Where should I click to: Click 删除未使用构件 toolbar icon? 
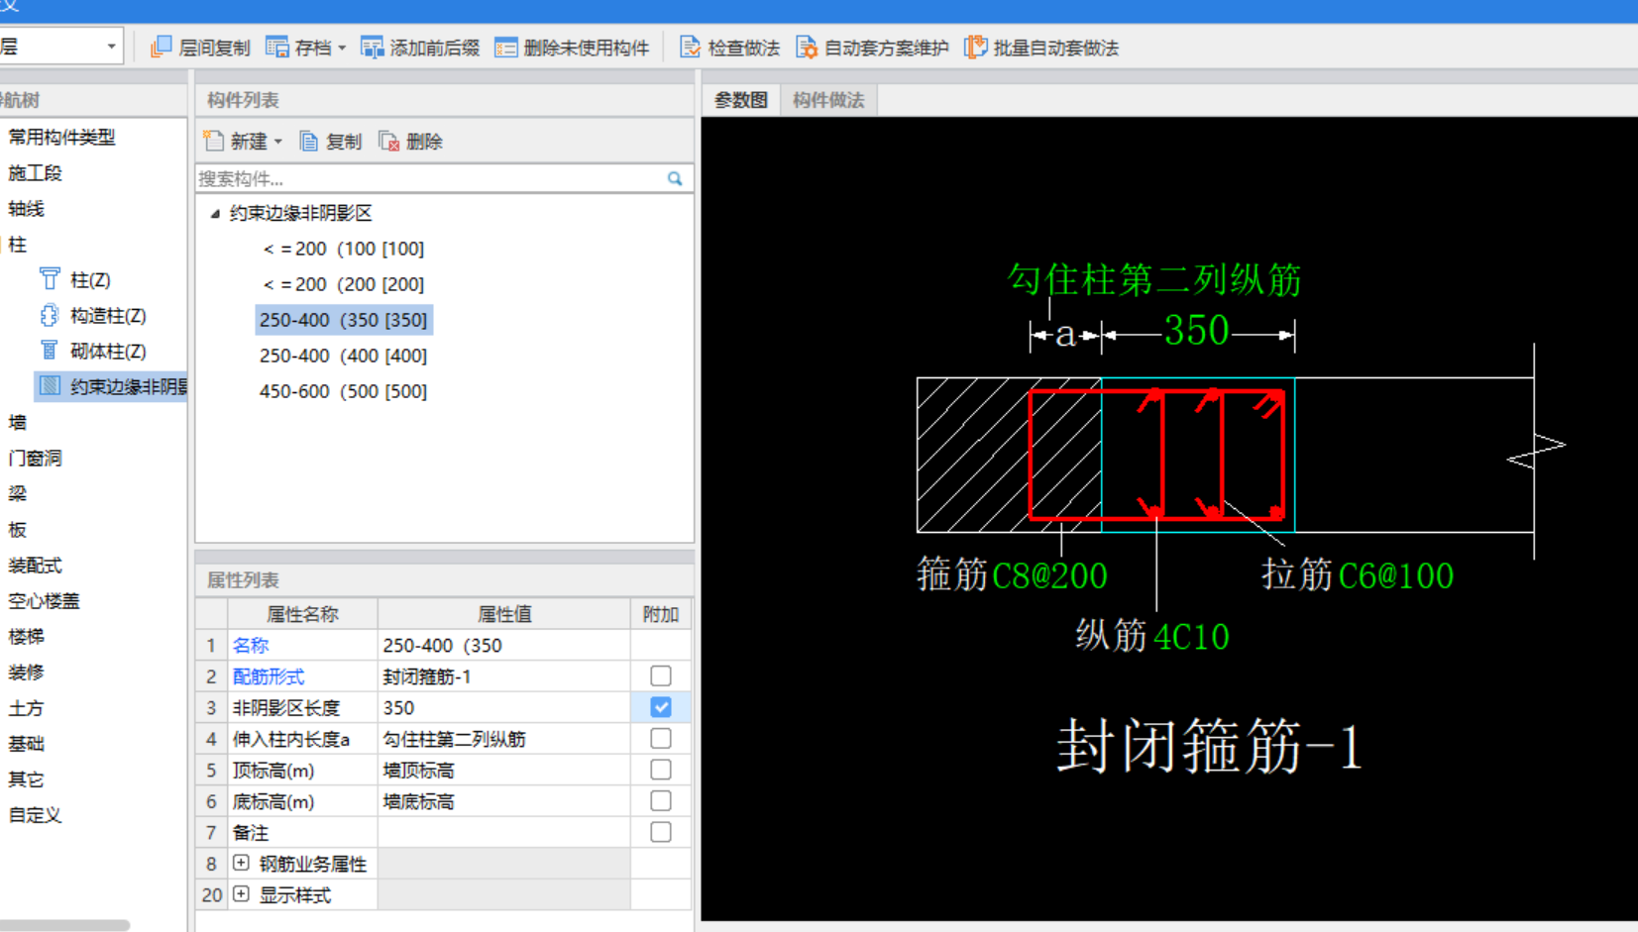[505, 48]
